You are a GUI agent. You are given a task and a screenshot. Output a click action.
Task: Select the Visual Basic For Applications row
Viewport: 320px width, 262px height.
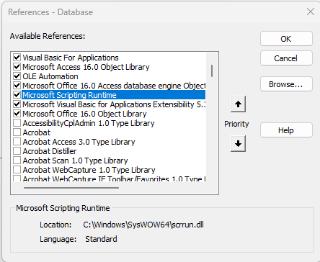pos(71,58)
